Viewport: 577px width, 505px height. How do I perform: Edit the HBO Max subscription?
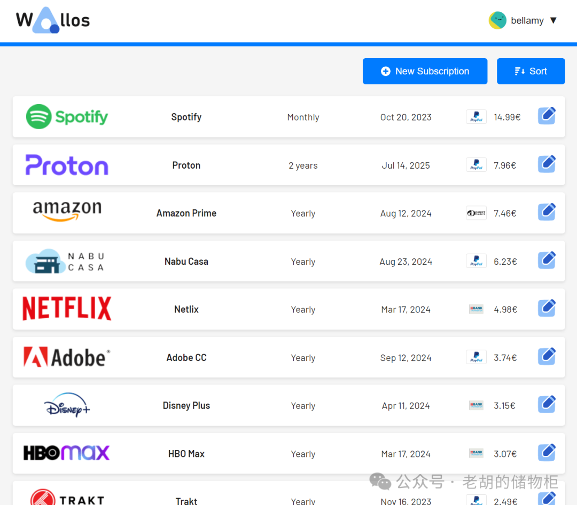click(x=547, y=452)
